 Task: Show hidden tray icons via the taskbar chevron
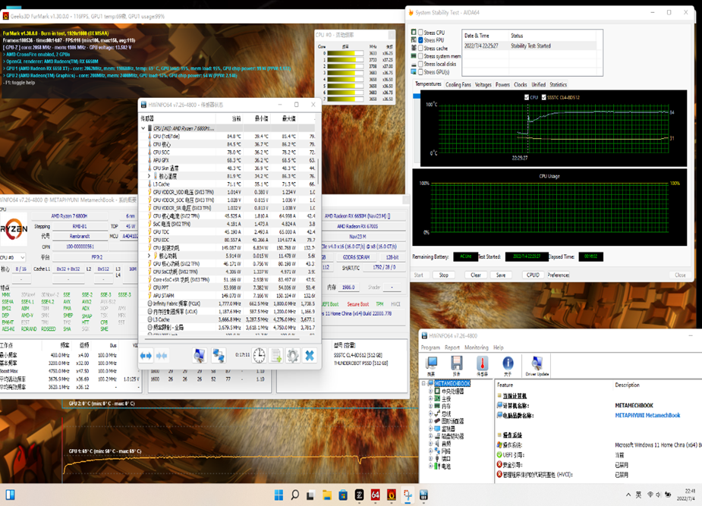click(x=628, y=495)
